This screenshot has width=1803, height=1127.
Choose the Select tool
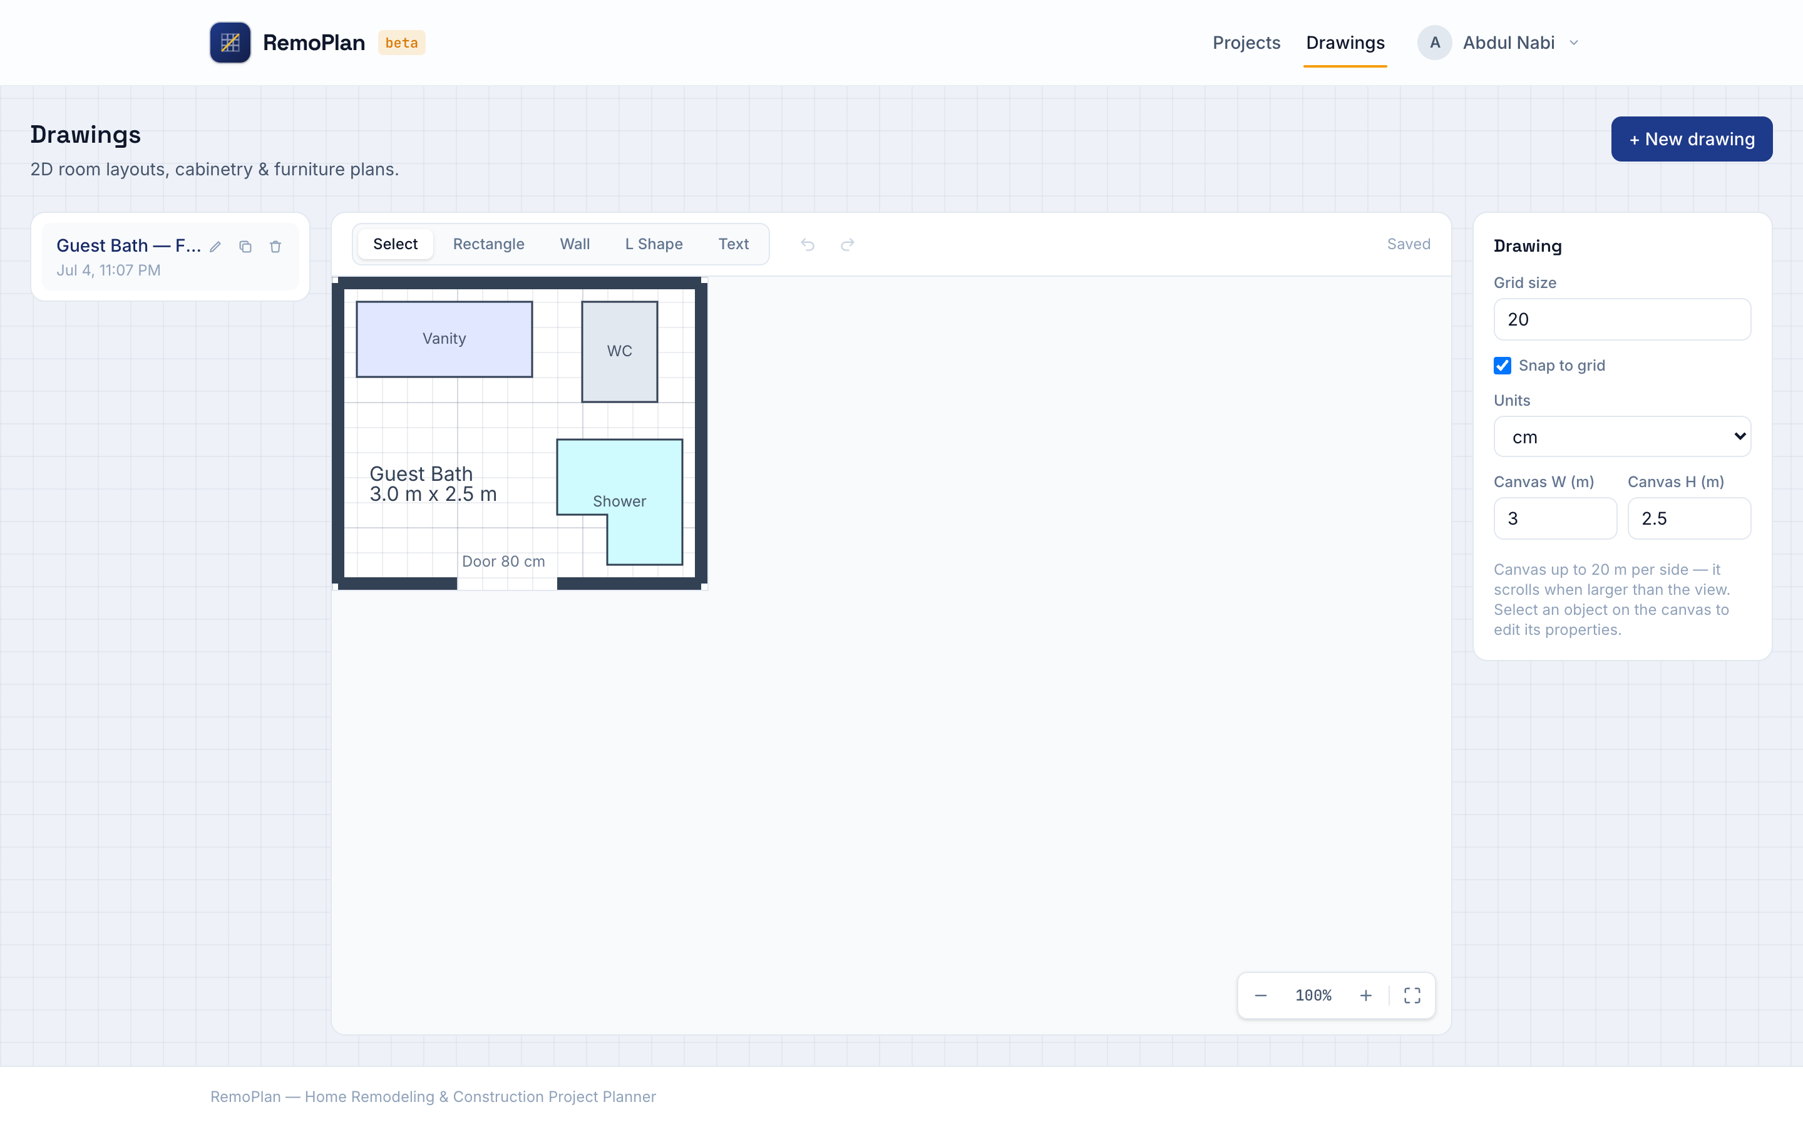[x=395, y=244]
